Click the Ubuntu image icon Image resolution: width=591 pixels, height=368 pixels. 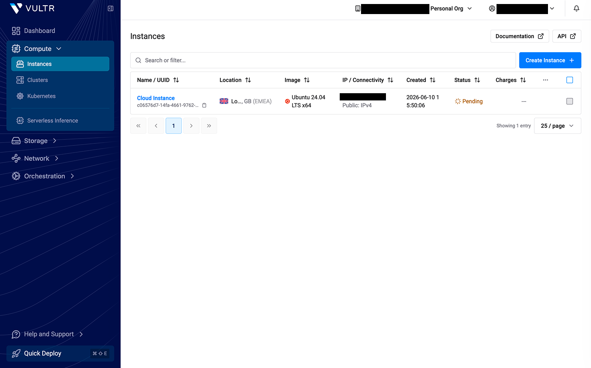(x=287, y=101)
